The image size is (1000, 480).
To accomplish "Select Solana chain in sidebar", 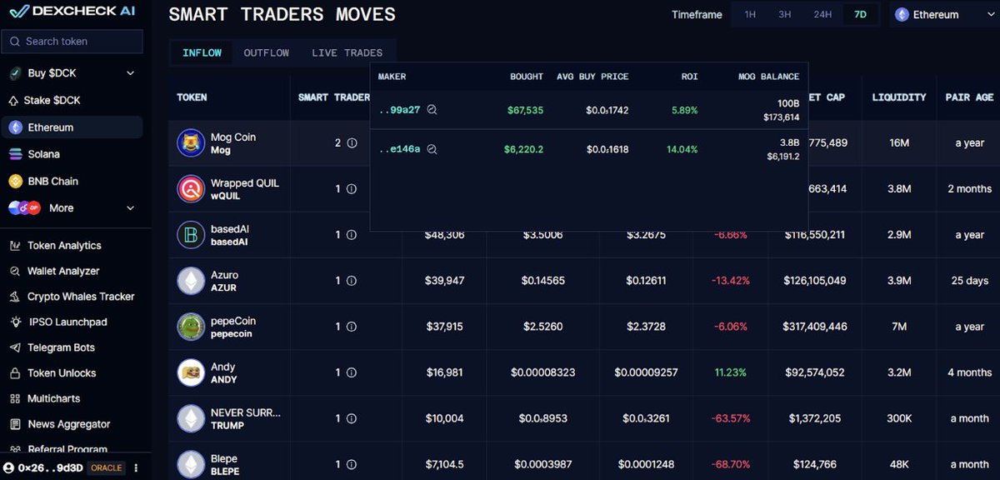I will [x=43, y=154].
